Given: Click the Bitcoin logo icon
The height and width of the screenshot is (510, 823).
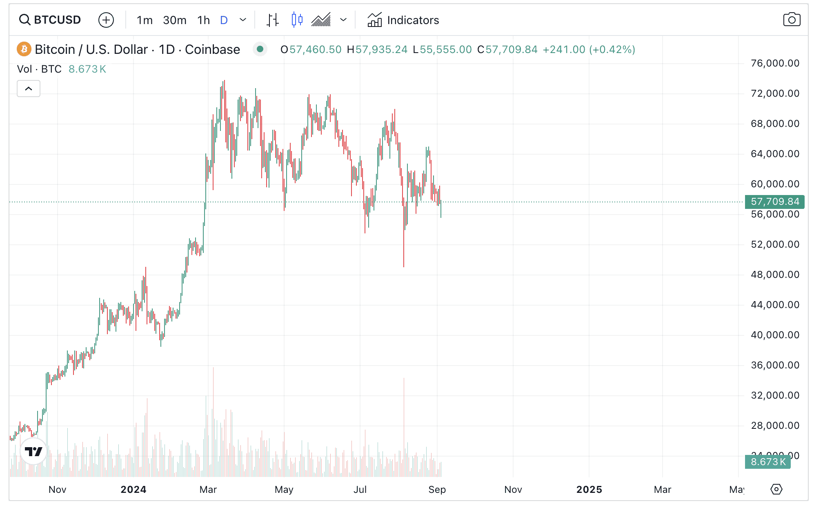Looking at the screenshot, I should 24,49.
